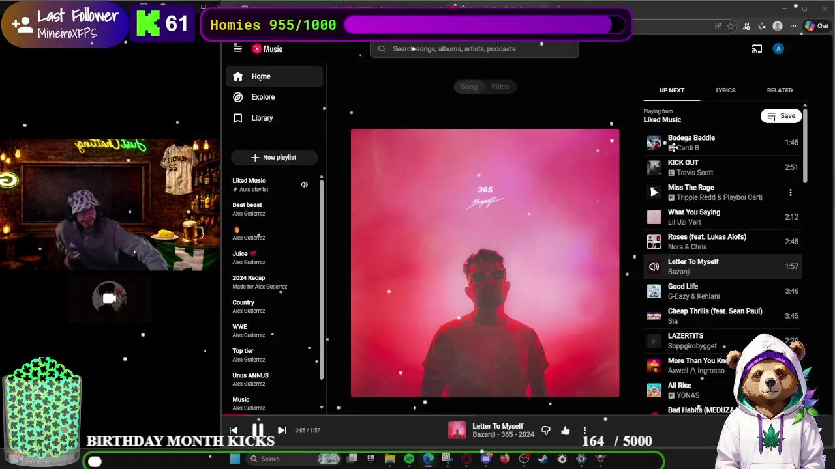
Task: Open Steam from the taskbar
Action: (543, 459)
